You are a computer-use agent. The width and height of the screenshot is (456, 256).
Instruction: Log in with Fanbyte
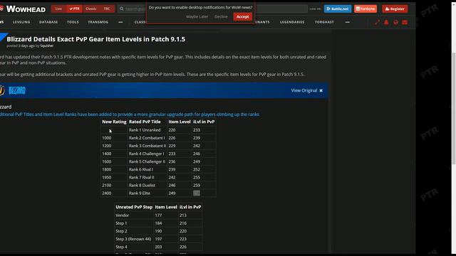(x=366, y=9)
